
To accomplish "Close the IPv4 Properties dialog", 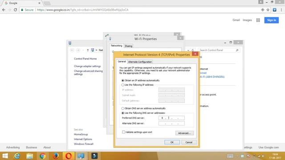I will pyautogui.click(x=195, y=54).
